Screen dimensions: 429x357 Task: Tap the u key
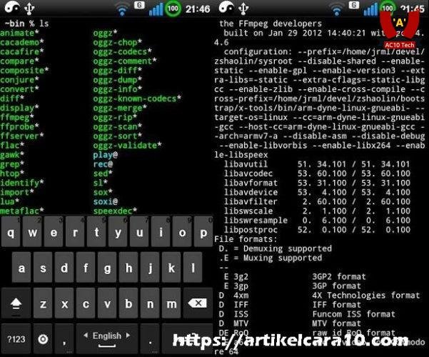[139, 232]
